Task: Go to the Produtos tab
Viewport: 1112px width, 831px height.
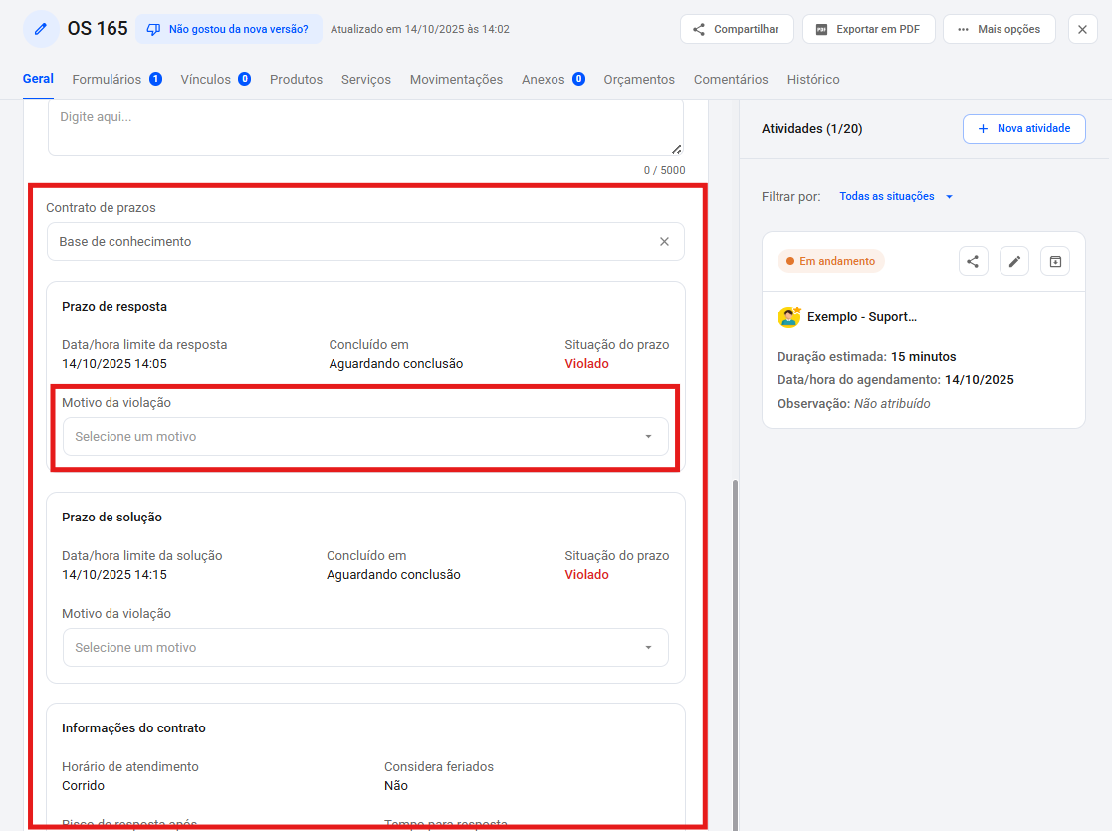Action: pos(296,79)
